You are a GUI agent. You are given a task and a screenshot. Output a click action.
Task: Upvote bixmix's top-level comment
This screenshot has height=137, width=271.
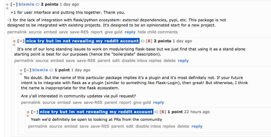click(7, 5)
